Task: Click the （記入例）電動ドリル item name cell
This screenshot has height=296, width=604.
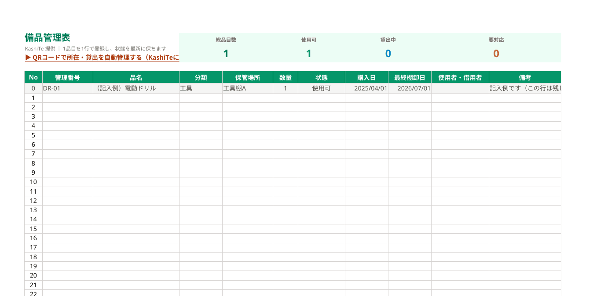Action: [x=136, y=88]
